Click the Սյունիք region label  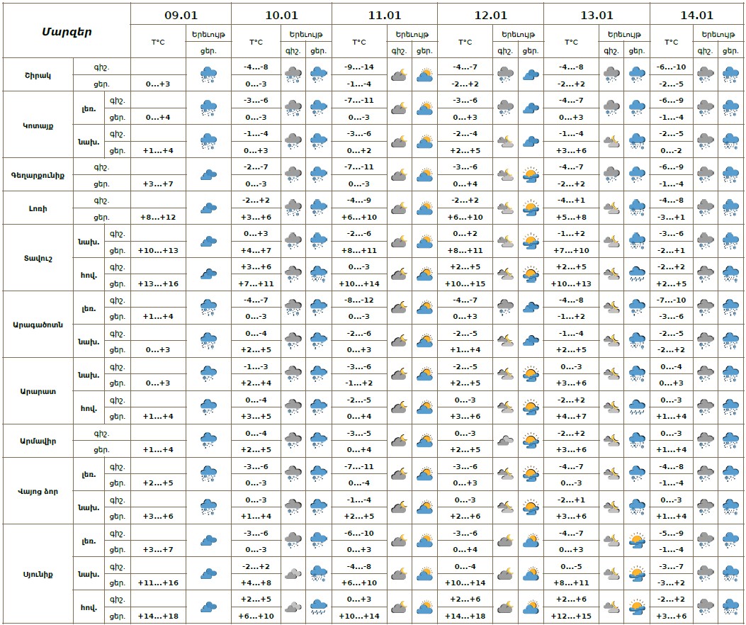coord(38,574)
